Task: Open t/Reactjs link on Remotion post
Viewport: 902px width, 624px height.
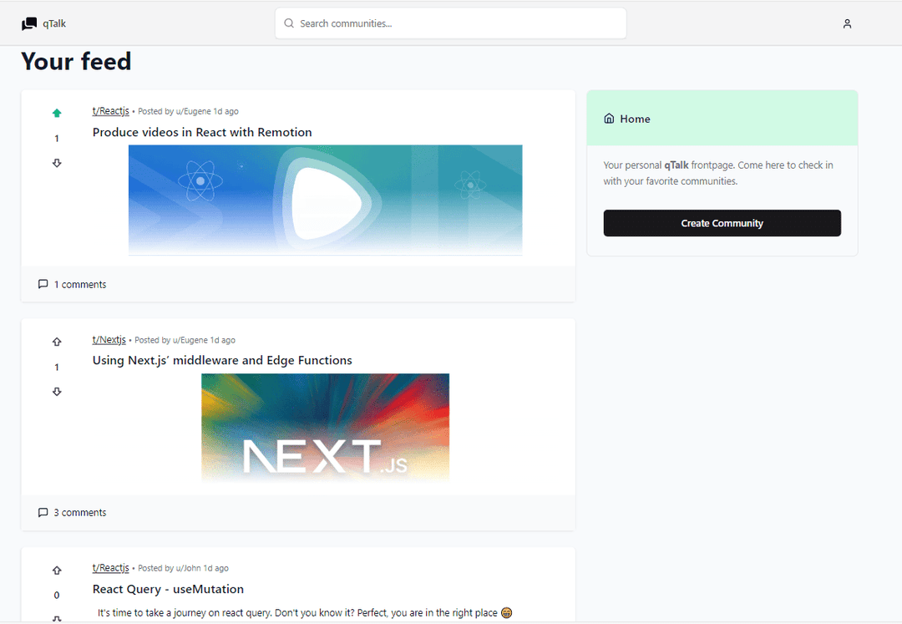Action: pos(110,111)
